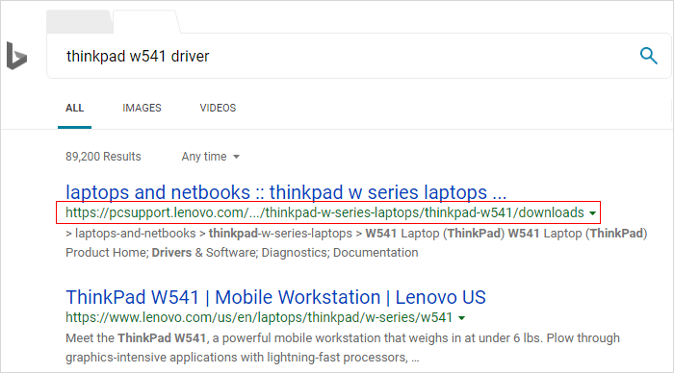The width and height of the screenshot is (674, 373).
Task: Click the 89,200 Results count text
Action: click(x=103, y=157)
